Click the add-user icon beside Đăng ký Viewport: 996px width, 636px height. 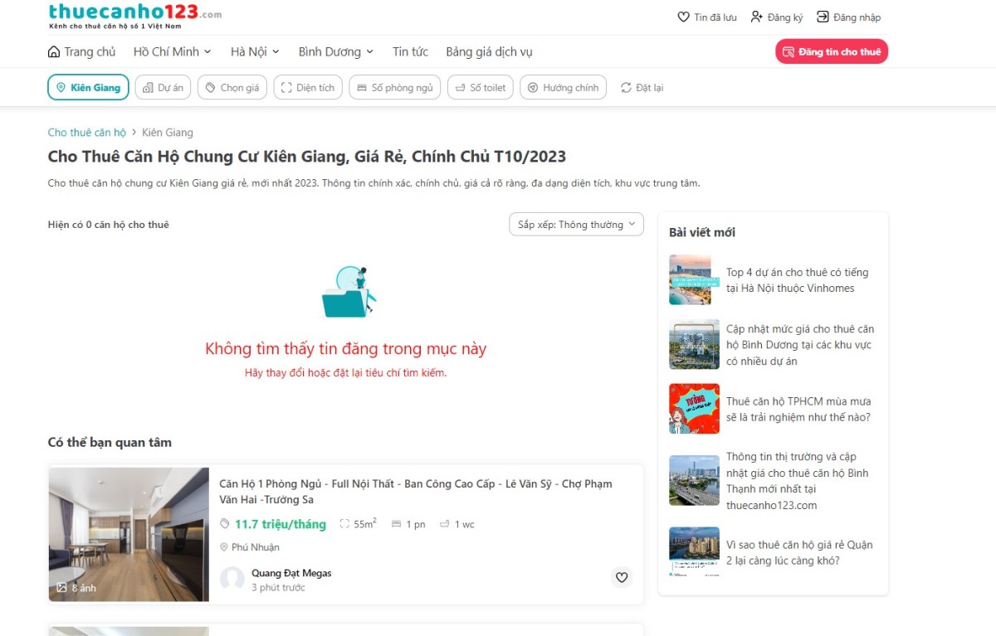coord(756,17)
